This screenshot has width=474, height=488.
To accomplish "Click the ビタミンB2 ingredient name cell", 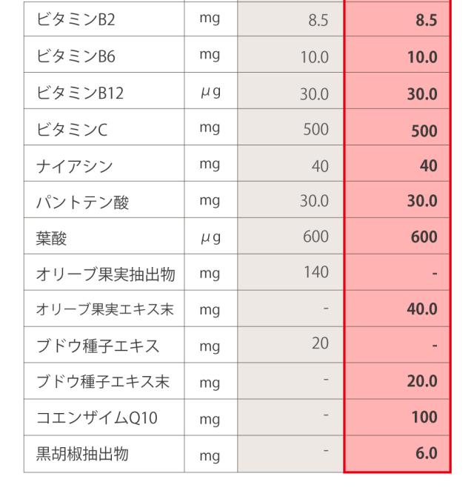I will (71, 19).
